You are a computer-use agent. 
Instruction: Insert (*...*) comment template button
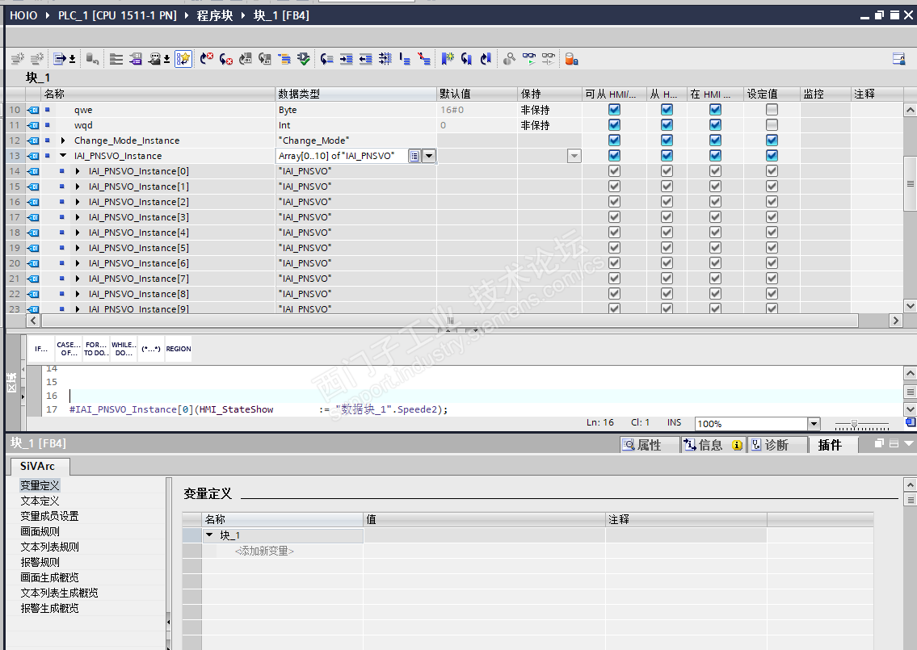(x=151, y=348)
